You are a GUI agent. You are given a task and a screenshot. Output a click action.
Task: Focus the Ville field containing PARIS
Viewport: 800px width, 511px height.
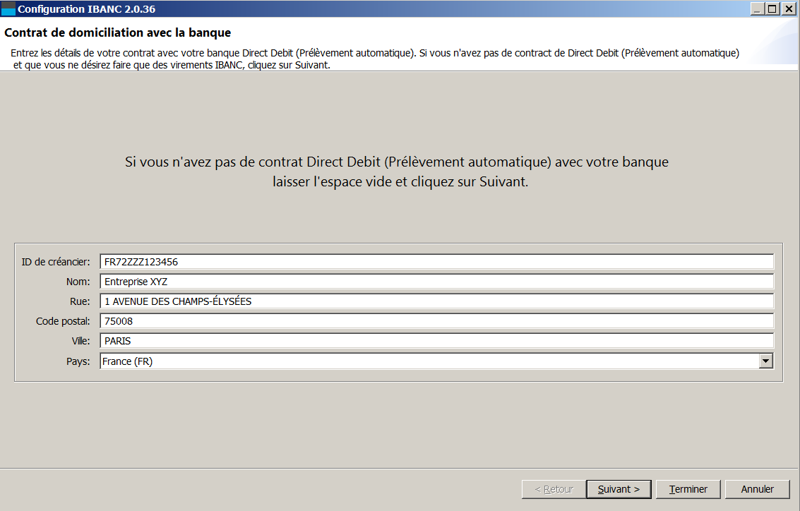(436, 341)
